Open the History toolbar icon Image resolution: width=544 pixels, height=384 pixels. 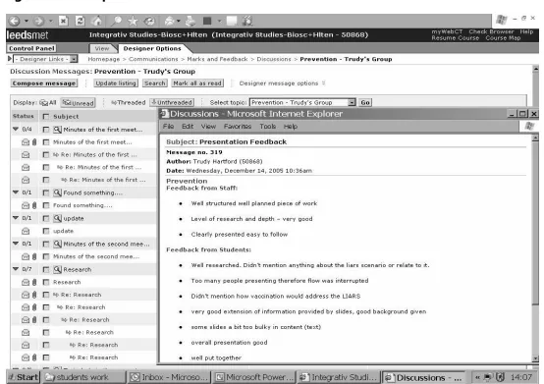[x=149, y=22]
